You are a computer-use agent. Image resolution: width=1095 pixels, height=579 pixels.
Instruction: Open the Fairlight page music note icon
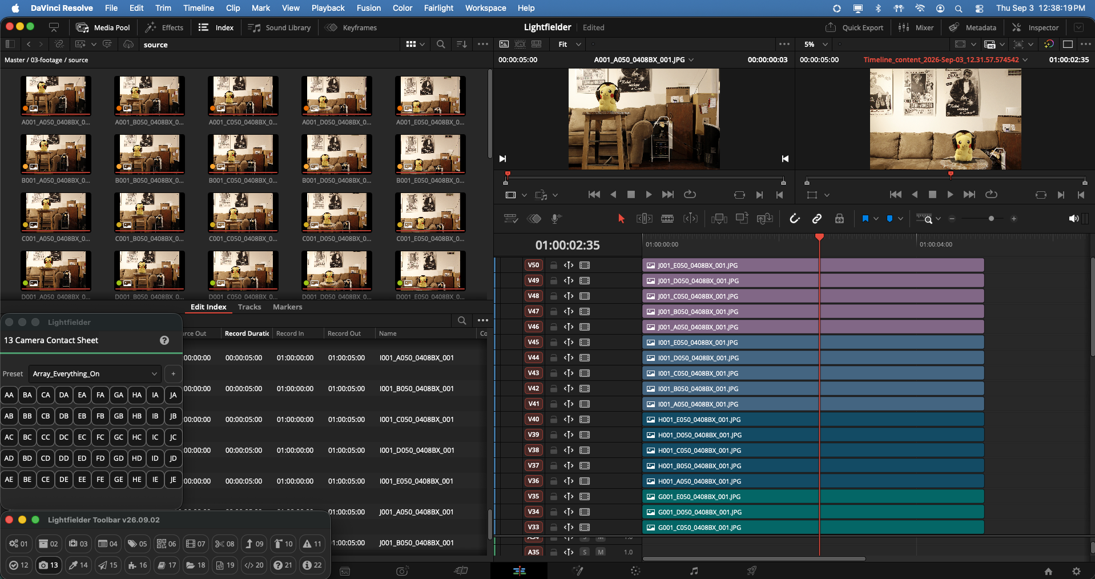pyautogui.click(x=694, y=570)
